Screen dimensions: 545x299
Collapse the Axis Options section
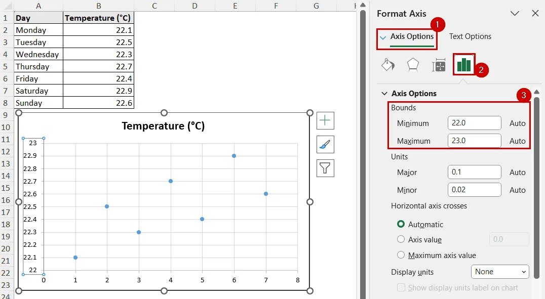[384, 94]
